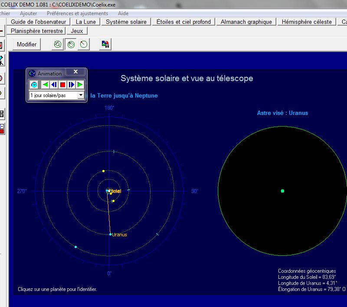Click the cyan Neptune dot on outer orbit
Screen dimensions: 347x307
[x=75, y=247]
